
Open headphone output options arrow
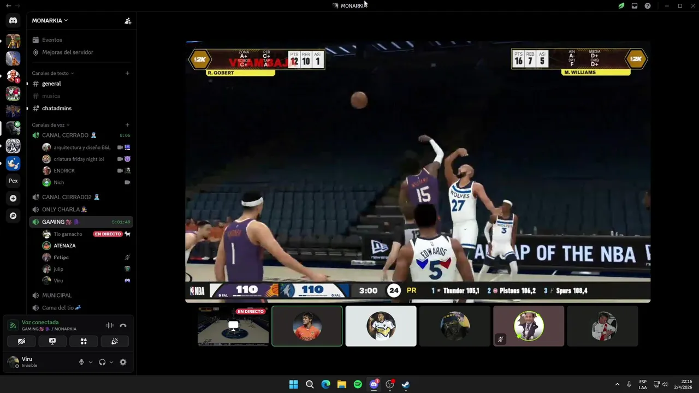(111, 362)
